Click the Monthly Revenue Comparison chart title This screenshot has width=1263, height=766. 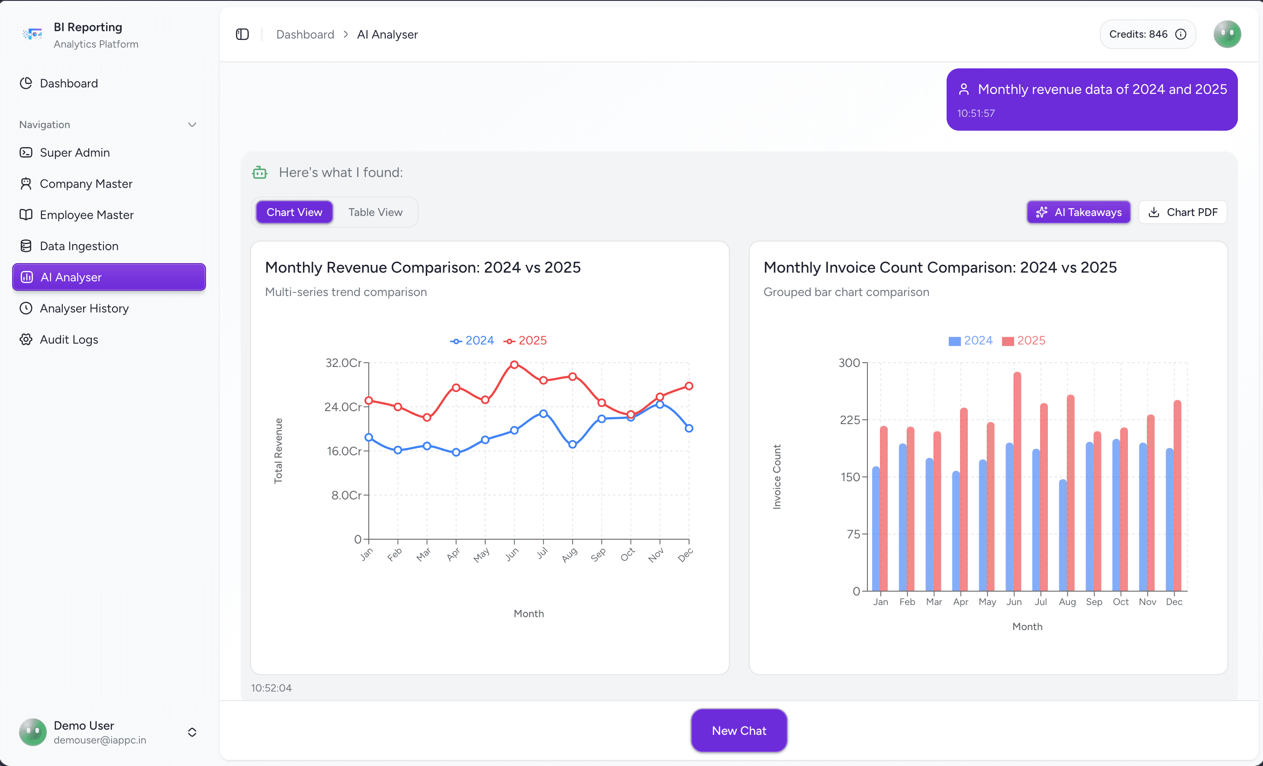(423, 267)
